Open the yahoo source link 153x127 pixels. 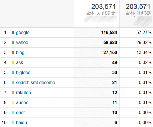tap(22, 43)
